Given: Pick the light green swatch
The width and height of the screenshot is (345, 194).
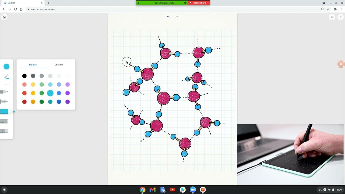Looking at the screenshot, I should (42, 85).
